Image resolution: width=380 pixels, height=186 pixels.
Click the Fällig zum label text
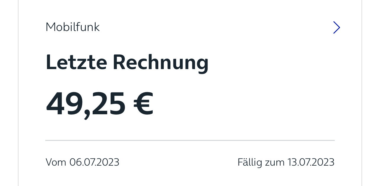pyautogui.click(x=261, y=162)
